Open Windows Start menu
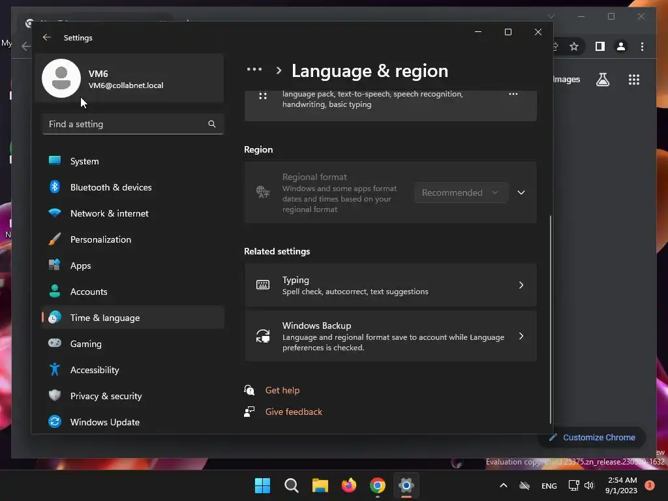 [x=262, y=485]
